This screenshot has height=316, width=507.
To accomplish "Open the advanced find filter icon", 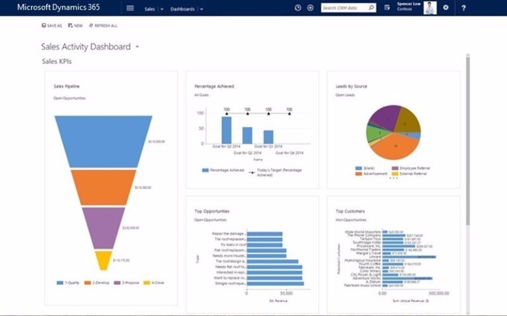I will [387, 8].
